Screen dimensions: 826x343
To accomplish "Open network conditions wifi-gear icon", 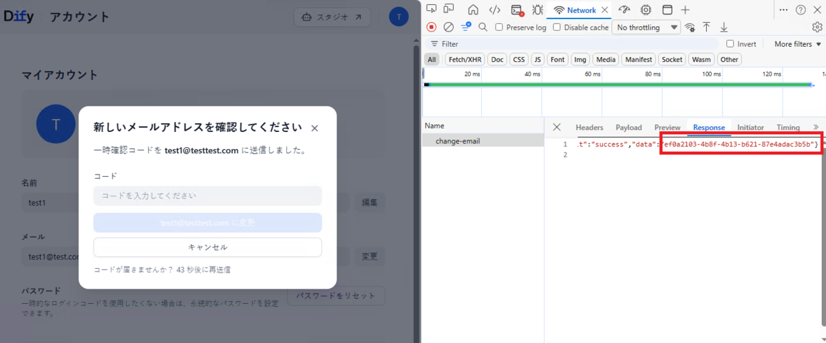I will [690, 27].
